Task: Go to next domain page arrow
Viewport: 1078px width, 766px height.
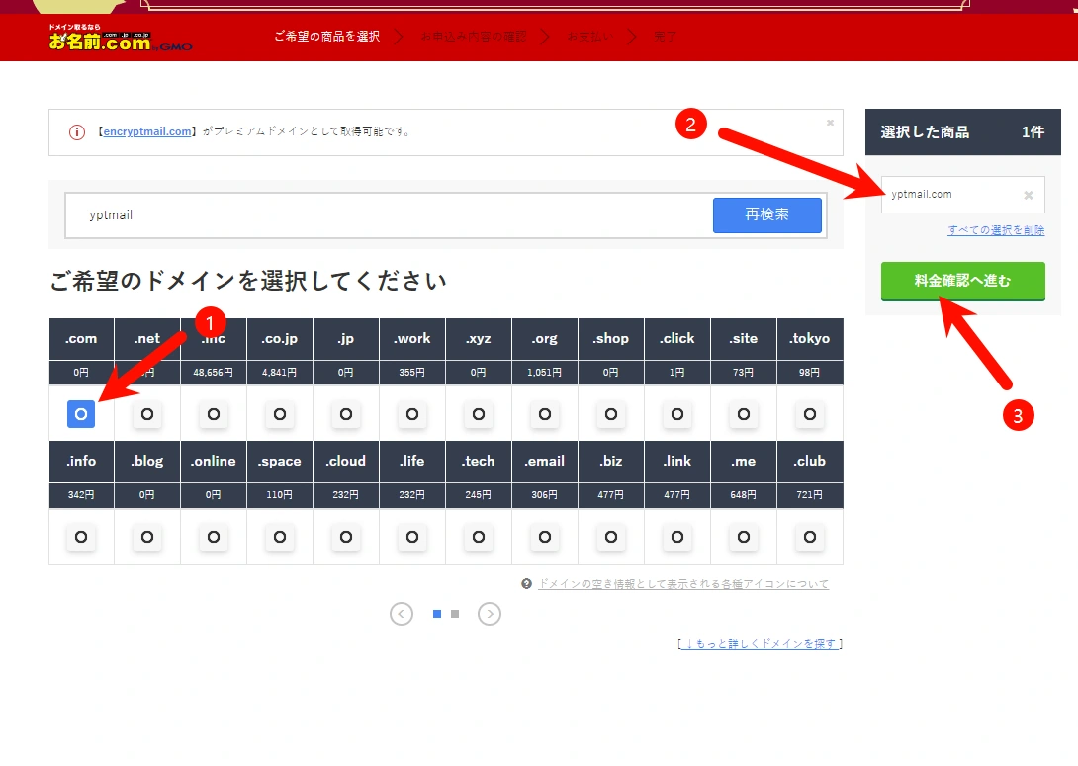Action: 490,614
